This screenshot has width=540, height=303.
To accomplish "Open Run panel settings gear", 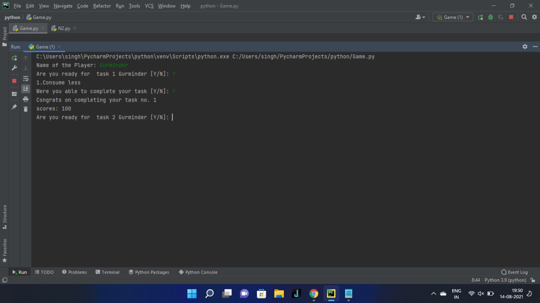I will tap(525, 47).
